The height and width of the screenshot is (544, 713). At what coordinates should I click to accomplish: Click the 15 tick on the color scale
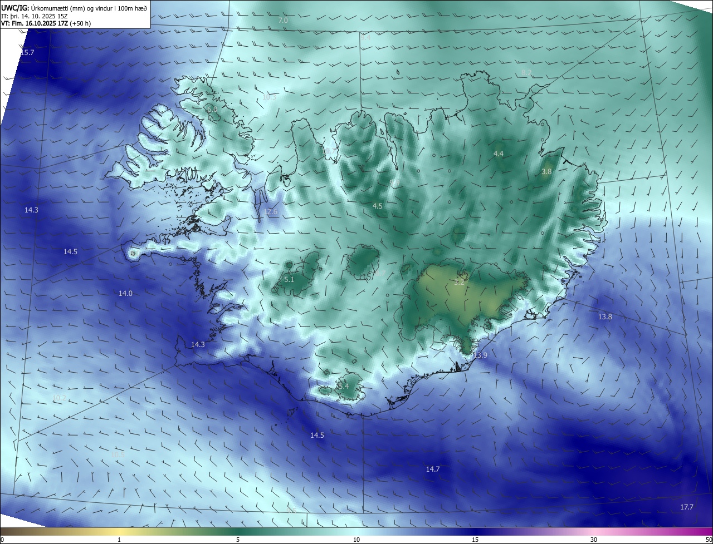tap(475, 540)
